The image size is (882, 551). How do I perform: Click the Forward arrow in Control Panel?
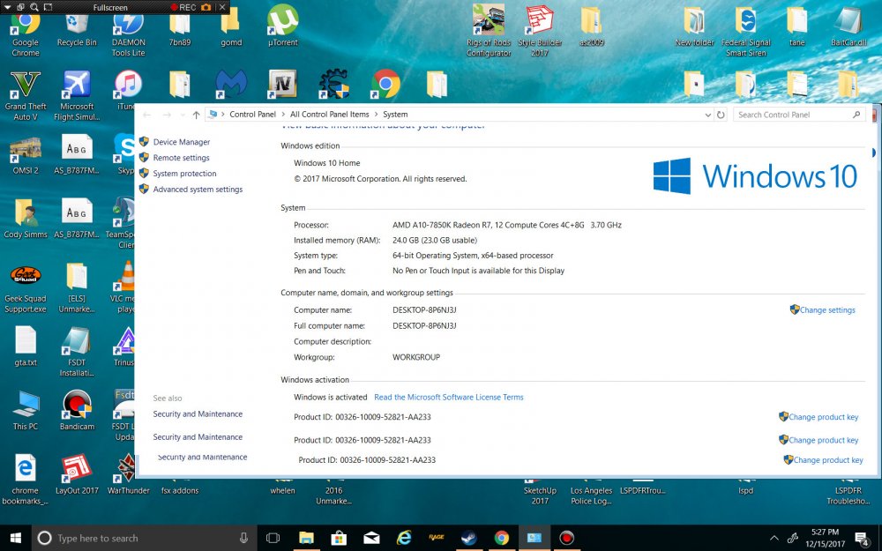167,115
